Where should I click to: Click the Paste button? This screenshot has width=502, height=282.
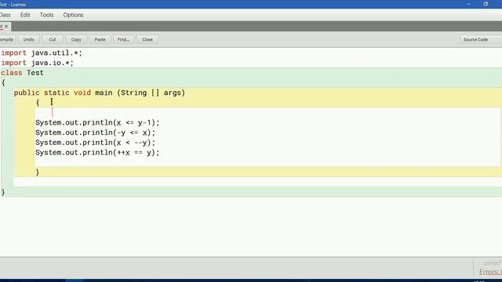[x=100, y=40]
